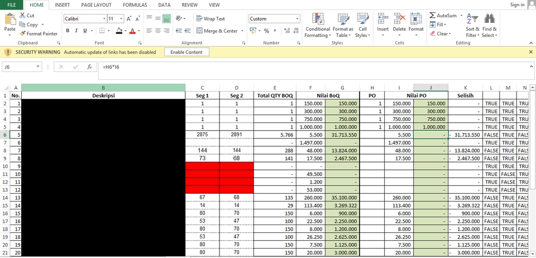Apply Accounting Number Format
This screenshot has height=258, width=536.
click(x=253, y=31)
